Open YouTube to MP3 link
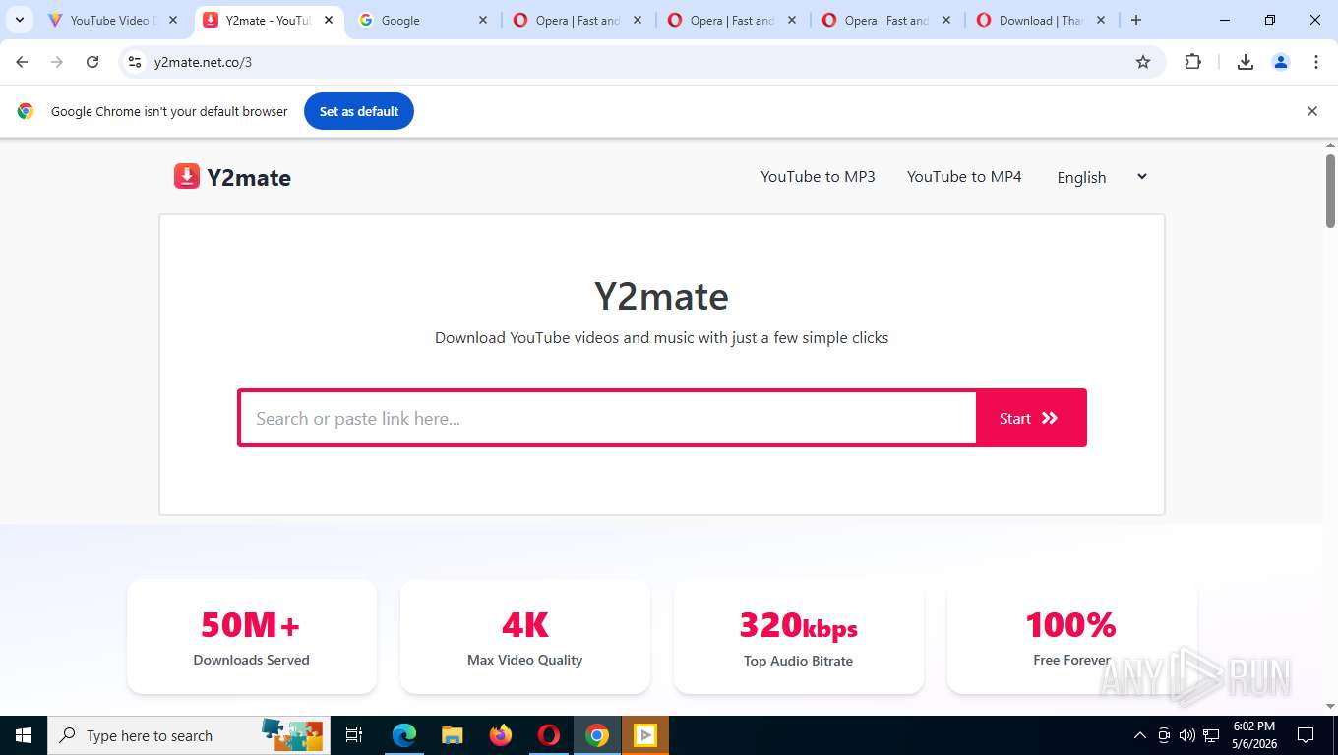 (818, 177)
